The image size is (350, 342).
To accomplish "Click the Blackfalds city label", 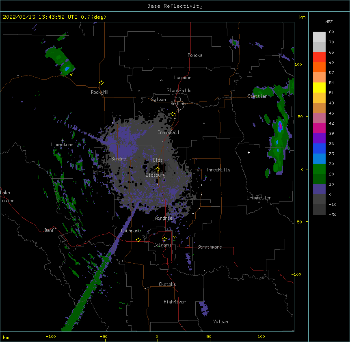I will [x=179, y=91].
